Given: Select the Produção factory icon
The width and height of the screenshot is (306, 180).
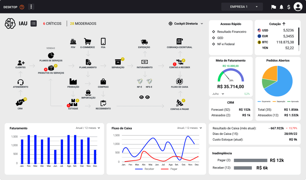Looking at the screenshot, I should pyautogui.click(x=73, y=81).
